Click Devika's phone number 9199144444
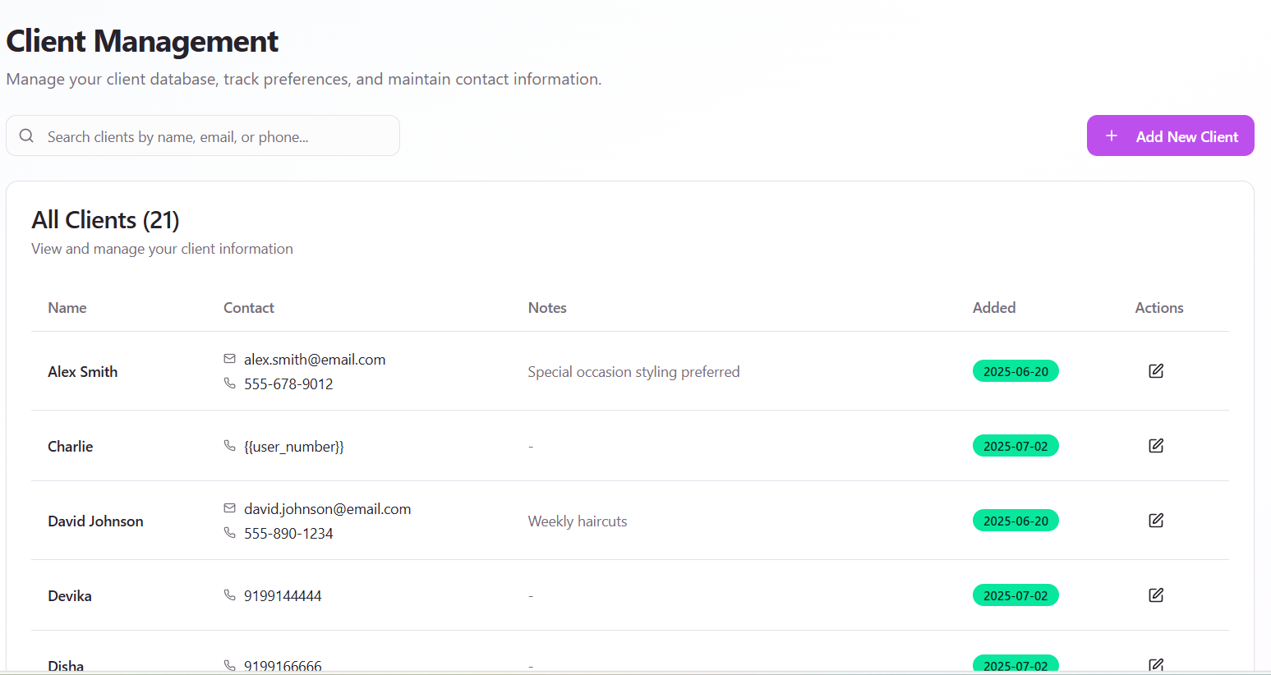The image size is (1271, 675). (x=283, y=596)
